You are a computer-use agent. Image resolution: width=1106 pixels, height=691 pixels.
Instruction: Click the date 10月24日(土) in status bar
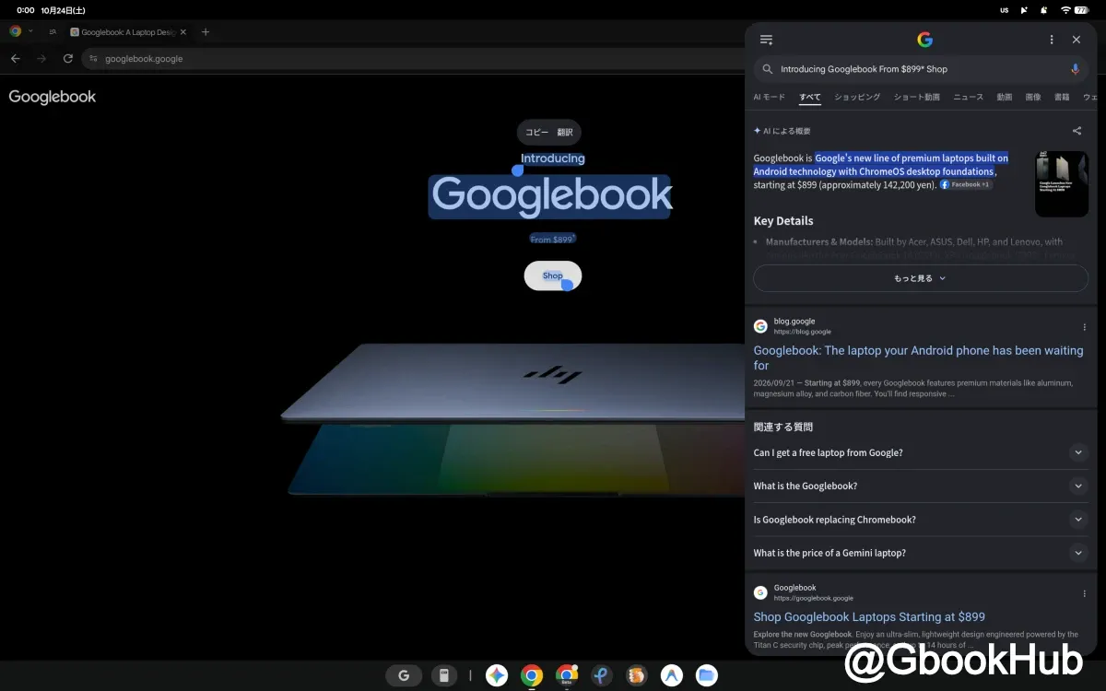[x=64, y=10]
